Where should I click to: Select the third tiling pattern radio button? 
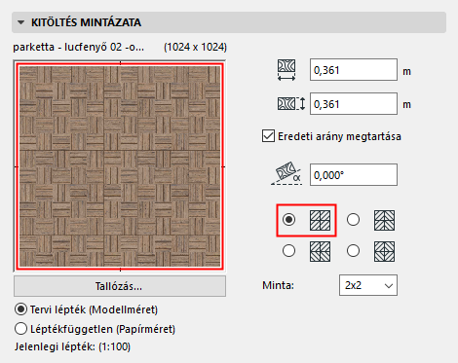(x=288, y=251)
